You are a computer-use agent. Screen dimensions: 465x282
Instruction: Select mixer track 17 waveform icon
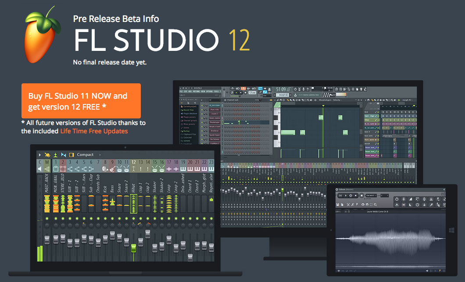click(x=169, y=169)
